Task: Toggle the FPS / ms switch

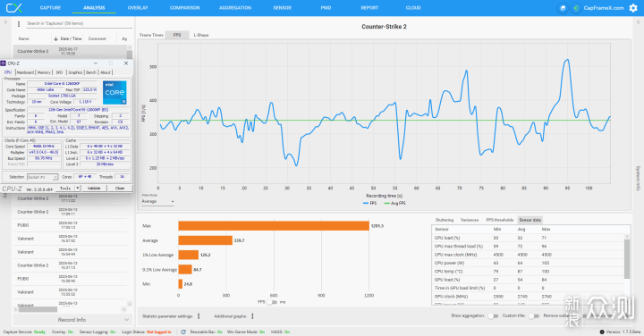Action: point(272,302)
